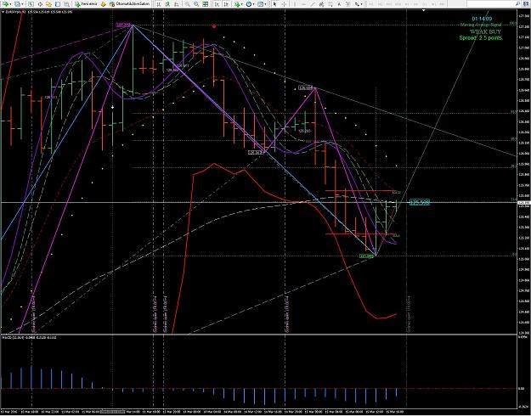Expand the new chart dropdown arrow
Screen dimensions: 531x416
(10, 4)
